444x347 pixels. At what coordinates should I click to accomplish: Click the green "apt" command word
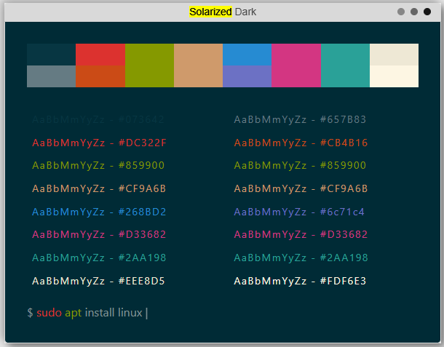click(x=73, y=314)
